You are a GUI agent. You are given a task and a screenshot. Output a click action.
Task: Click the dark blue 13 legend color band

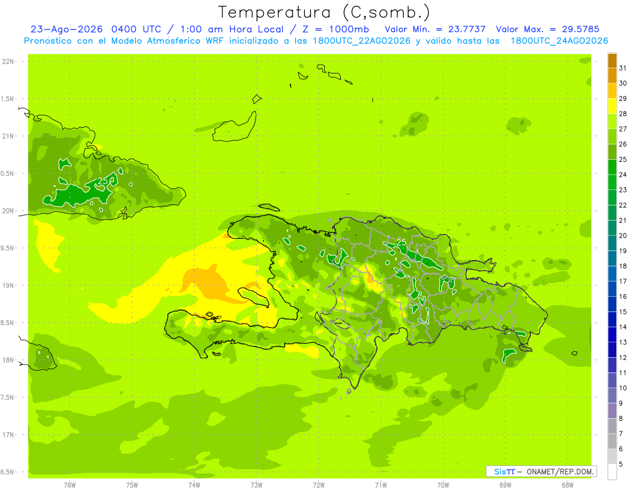click(612, 335)
